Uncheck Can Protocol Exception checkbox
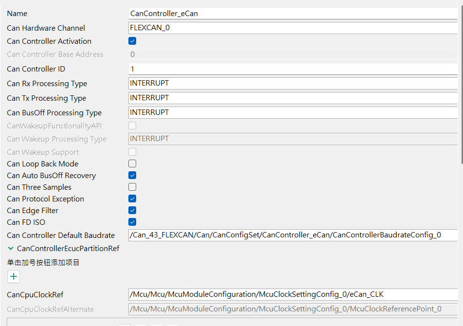Screen dimensions: 463x326 132,199
